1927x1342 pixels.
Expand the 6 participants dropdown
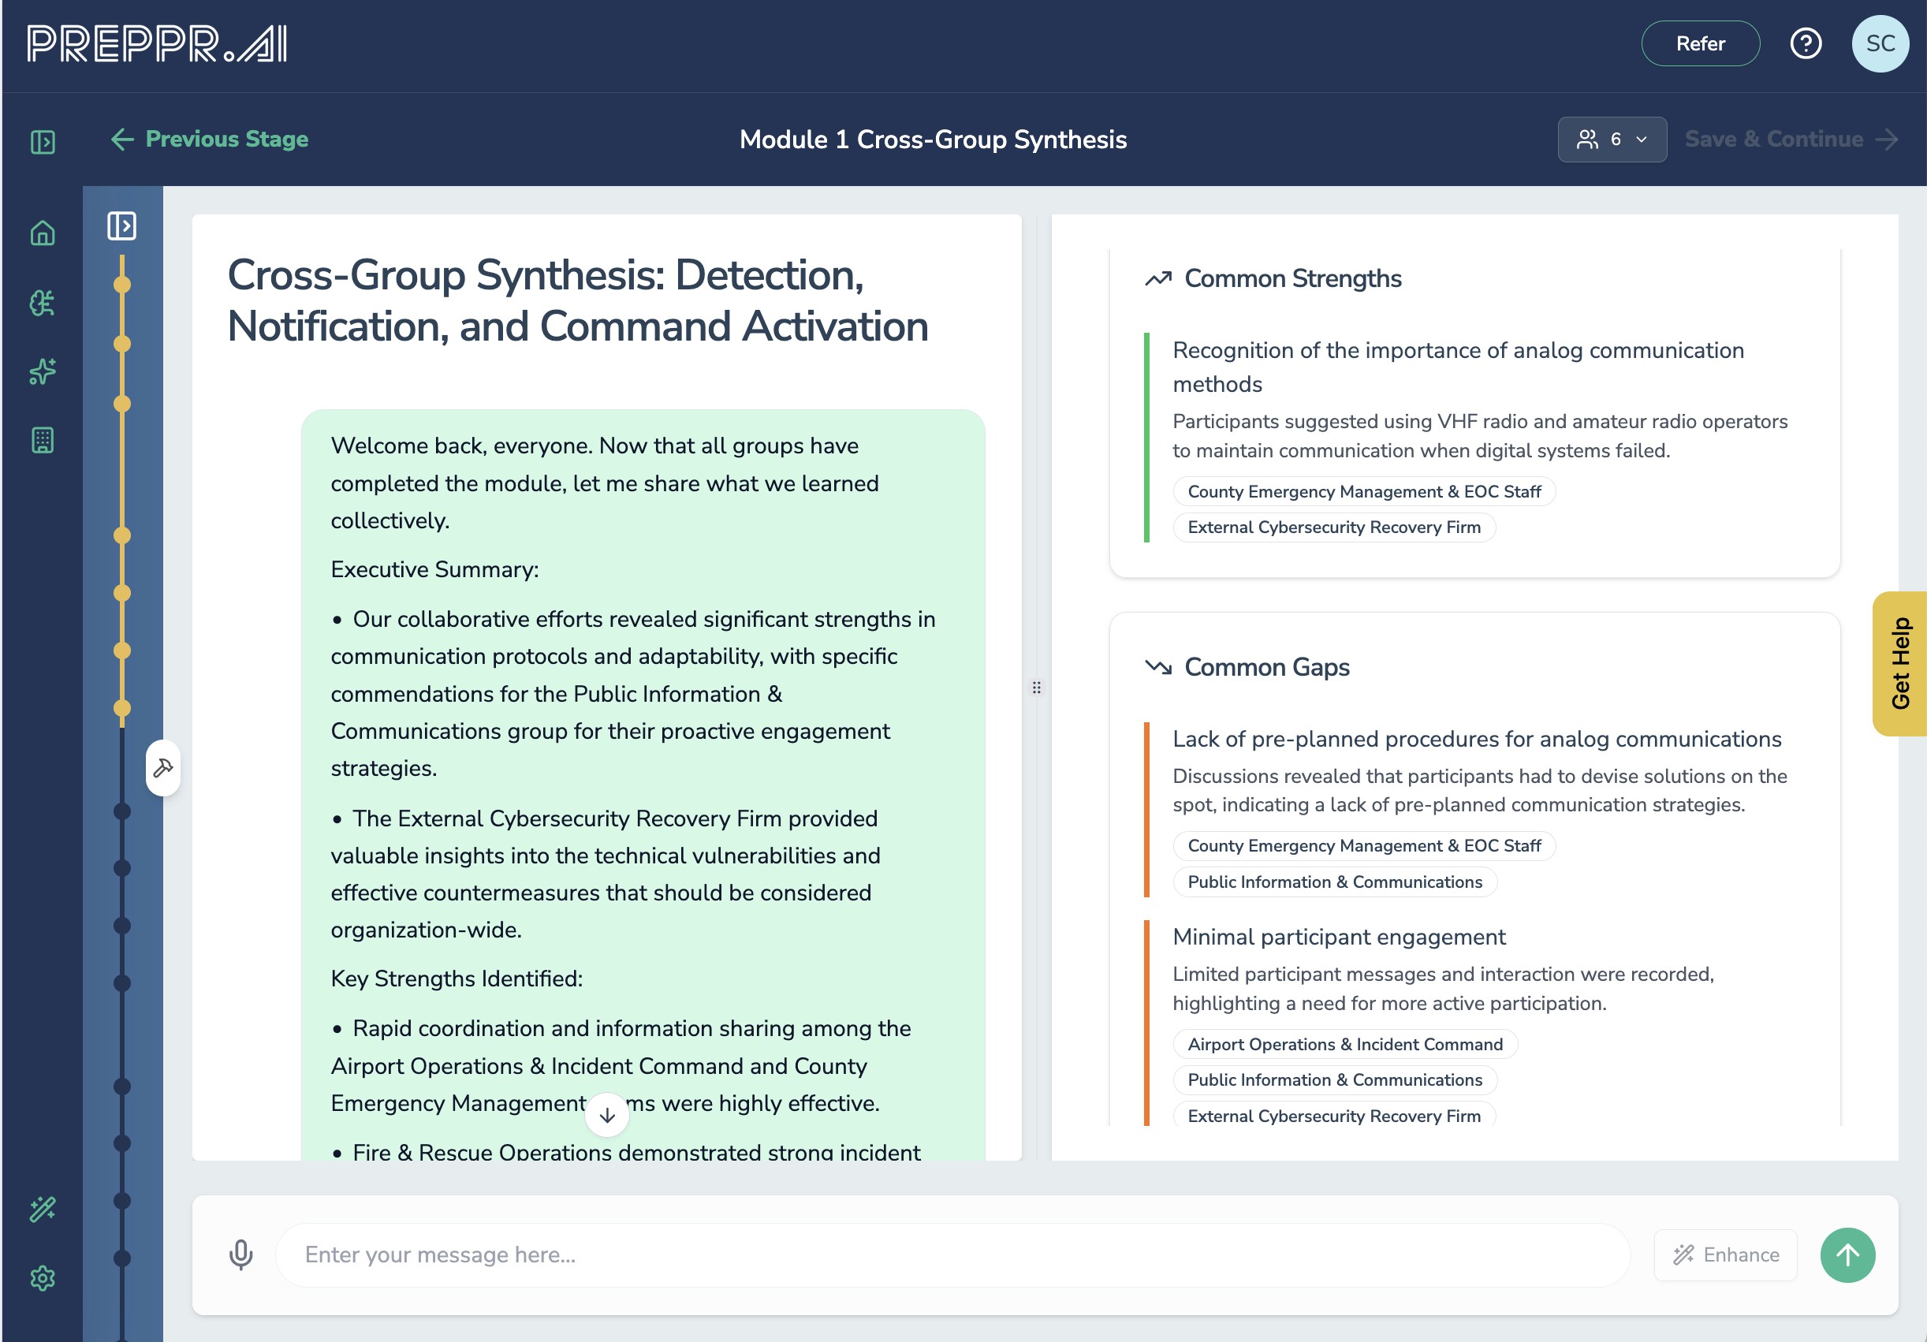tap(1612, 140)
